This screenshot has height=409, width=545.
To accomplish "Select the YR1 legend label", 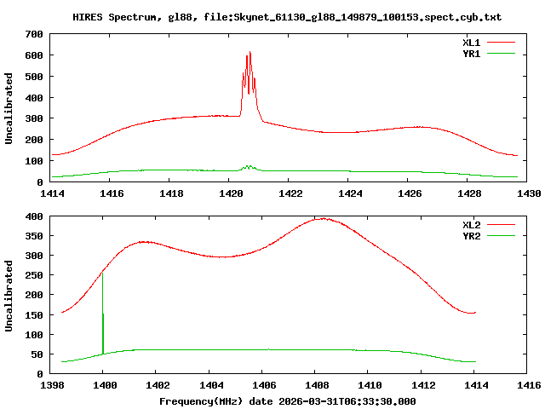I will (x=471, y=54).
